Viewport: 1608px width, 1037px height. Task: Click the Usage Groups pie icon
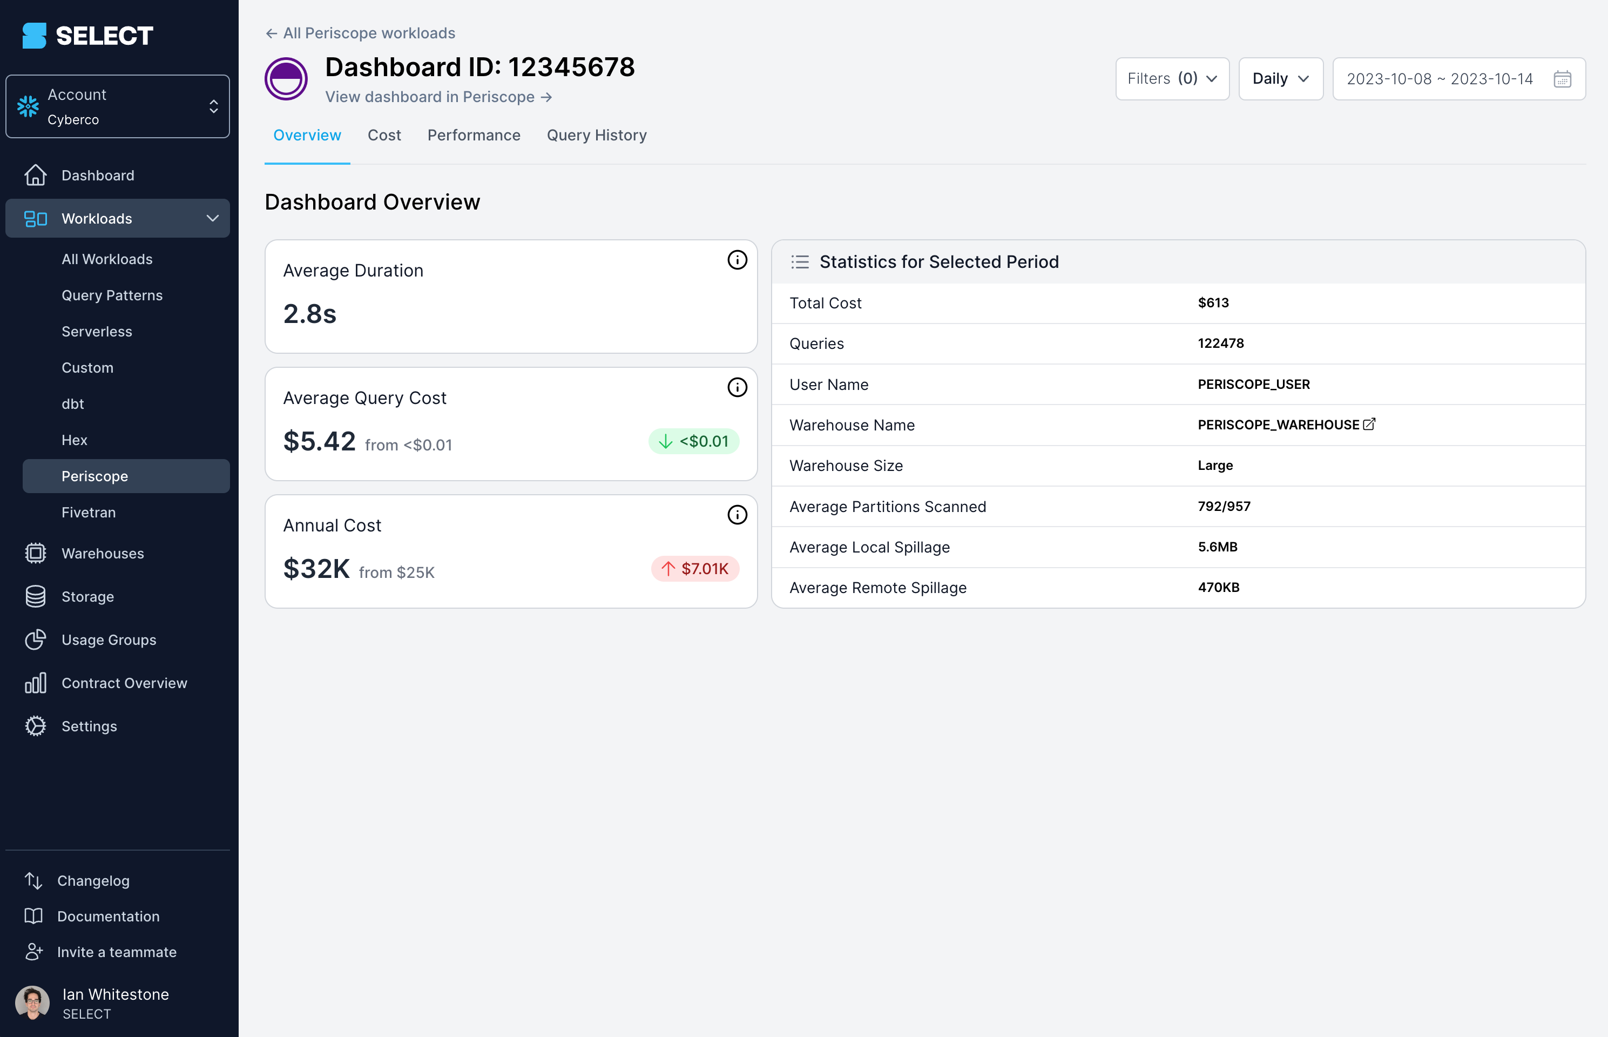pyautogui.click(x=35, y=639)
